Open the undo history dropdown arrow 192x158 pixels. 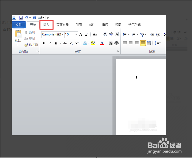[30, 18]
